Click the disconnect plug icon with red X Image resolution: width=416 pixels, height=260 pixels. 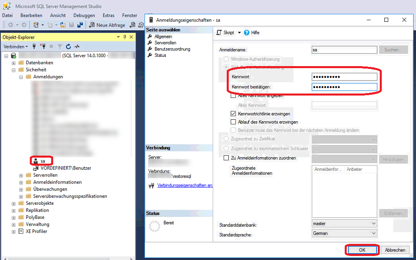coord(43,46)
